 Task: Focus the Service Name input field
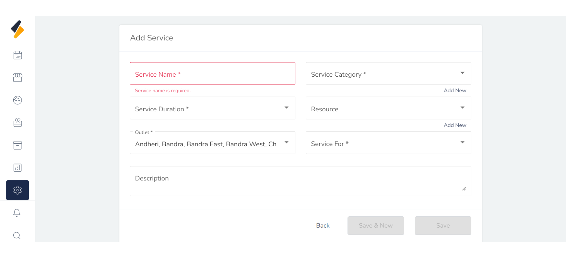[x=212, y=74]
